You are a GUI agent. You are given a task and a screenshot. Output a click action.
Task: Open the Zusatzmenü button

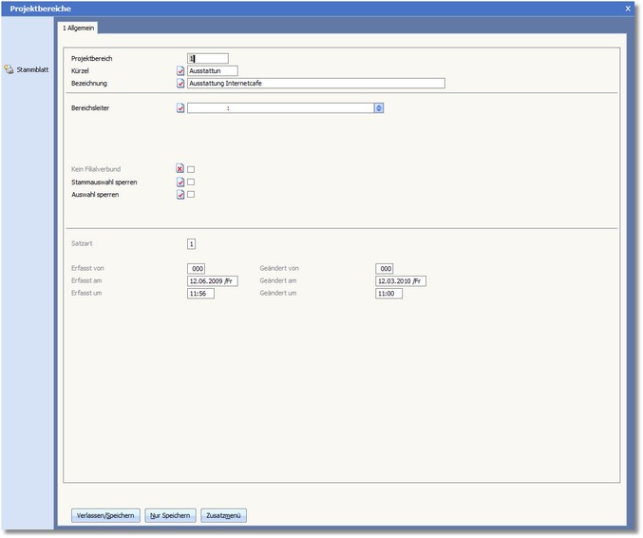[224, 515]
